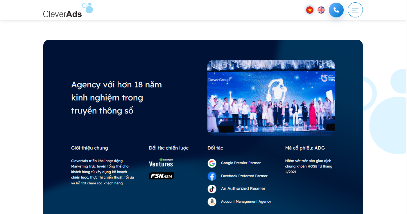Image resolution: width=407 pixels, height=214 pixels.
Task: Select the Google partner logo icon
Action: [x=212, y=163]
